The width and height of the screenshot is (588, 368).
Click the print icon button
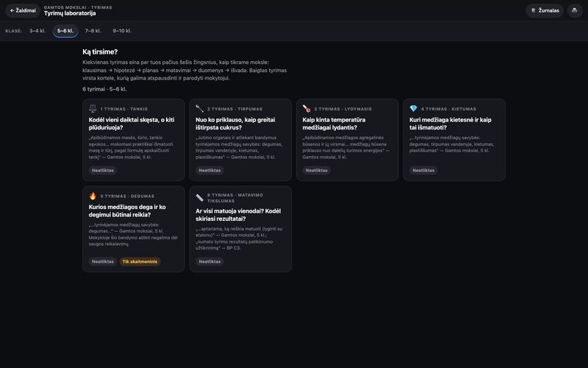(574, 10)
